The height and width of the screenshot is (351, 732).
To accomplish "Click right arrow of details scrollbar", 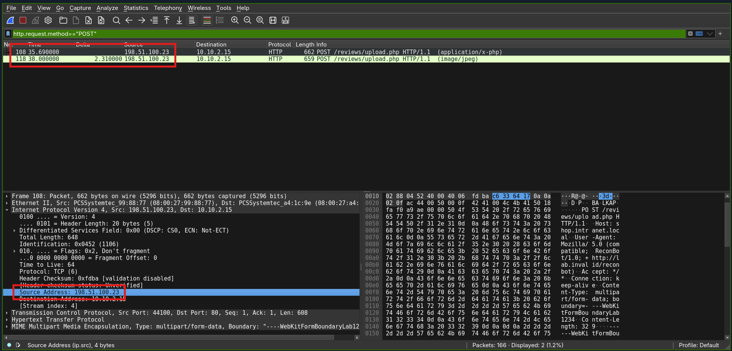I will tap(357, 337).
